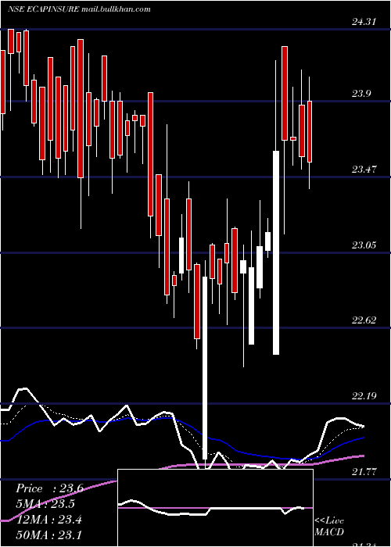Click the 50MA : 23.1 readout
The width and height of the screenshot is (391, 547).
(48, 534)
